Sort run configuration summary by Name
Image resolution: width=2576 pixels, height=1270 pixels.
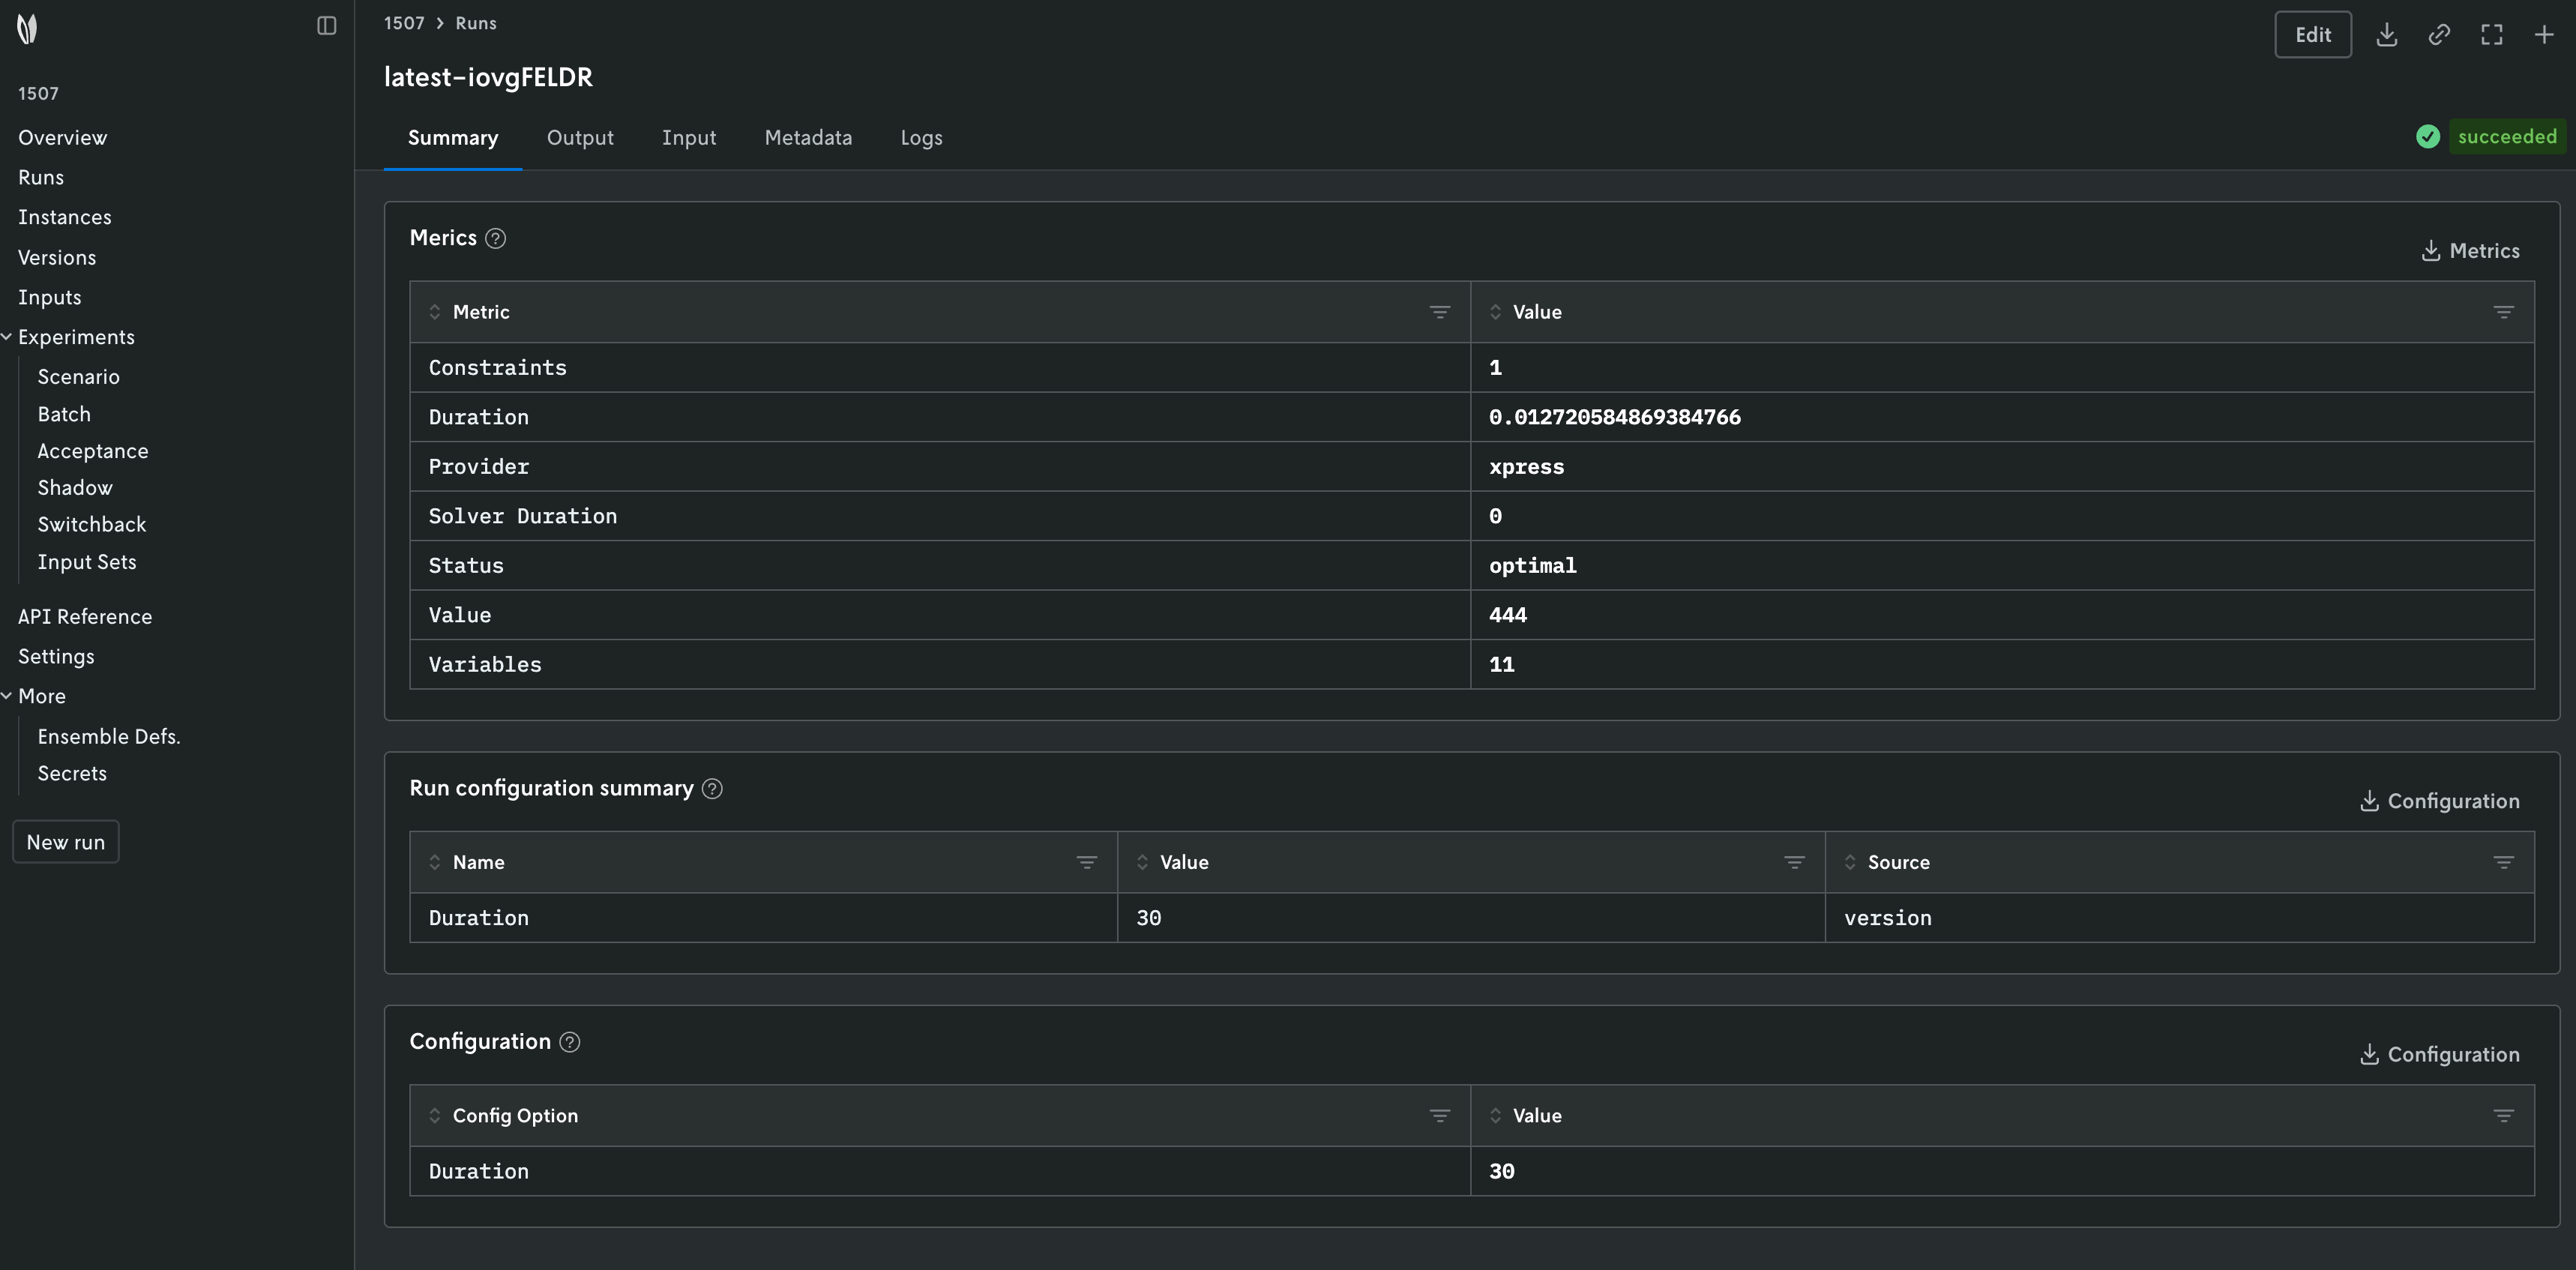(x=435, y=862)
